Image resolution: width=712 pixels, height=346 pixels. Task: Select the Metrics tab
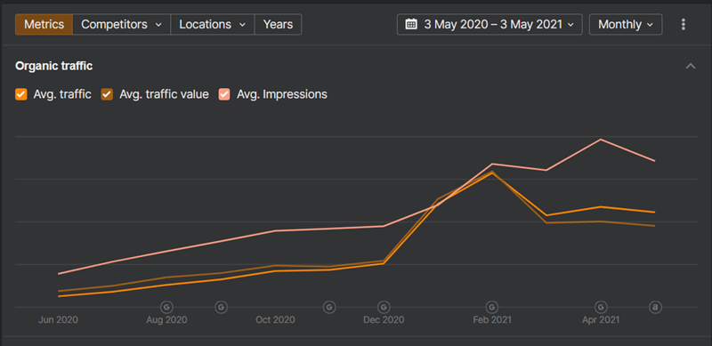coord(44,25)
